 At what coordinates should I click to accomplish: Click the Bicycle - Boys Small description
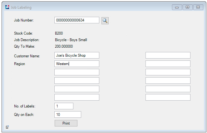71,40
